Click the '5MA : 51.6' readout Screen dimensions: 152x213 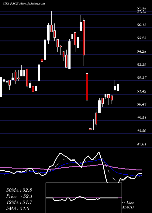click(x=18, y=208)
